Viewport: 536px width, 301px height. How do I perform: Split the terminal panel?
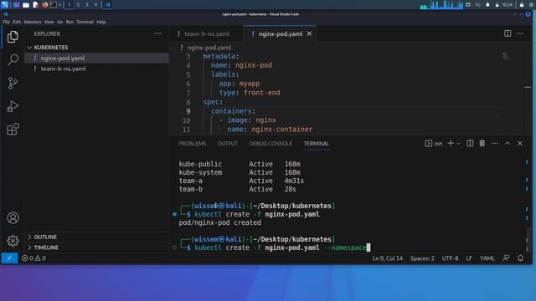[x=470, y=144]
